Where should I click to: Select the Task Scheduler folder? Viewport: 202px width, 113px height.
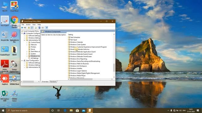point(75,37)
